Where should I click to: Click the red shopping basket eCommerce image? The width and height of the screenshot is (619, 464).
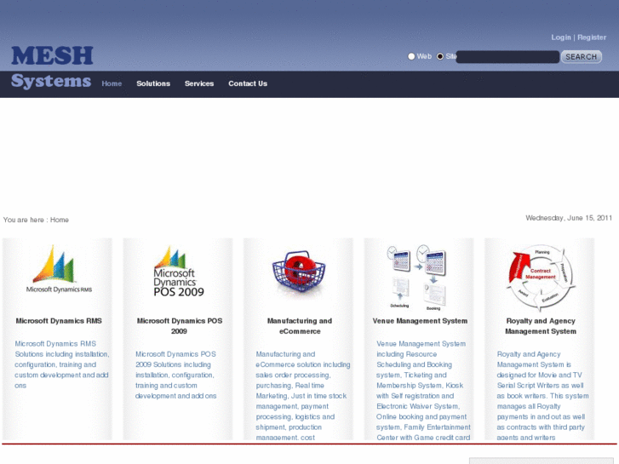[299, 272]
